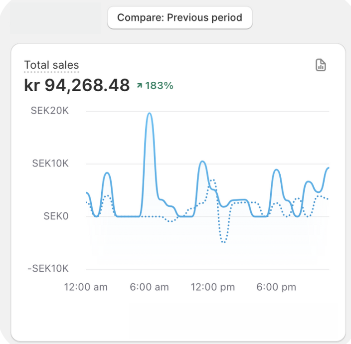The width and height of the screenshot is (351, 344).
Task: Click the solid line peak just after 12:00 am
Action: click(x=107, y=173)
